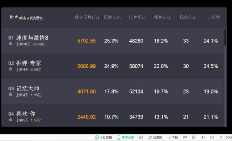Click seat occupancy 24.1%
This screenshot has width=232, height=141.
[211, 41]
